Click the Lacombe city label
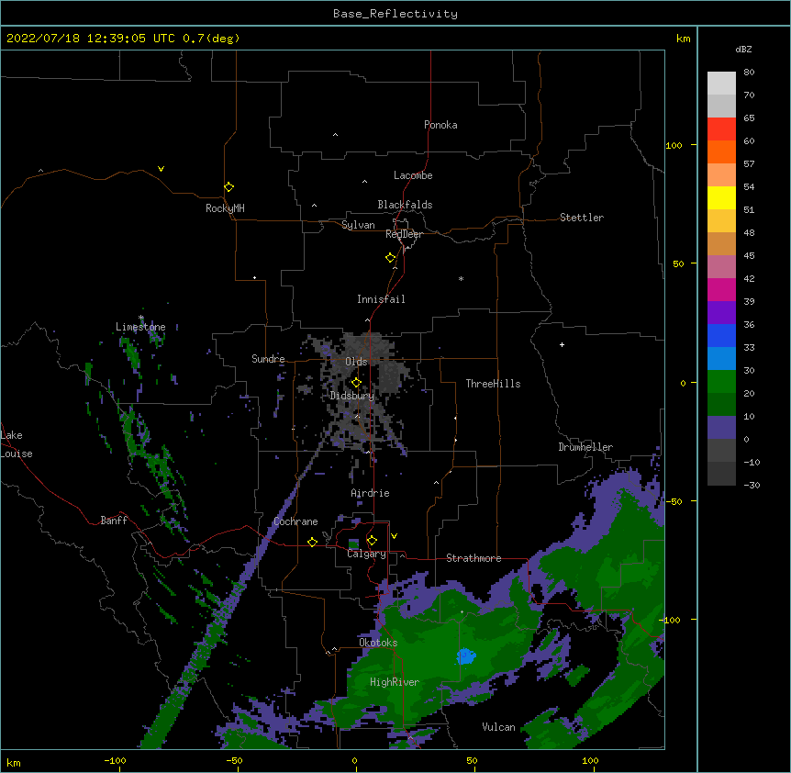This screenshot has width=791, height=773. (413, 175)
